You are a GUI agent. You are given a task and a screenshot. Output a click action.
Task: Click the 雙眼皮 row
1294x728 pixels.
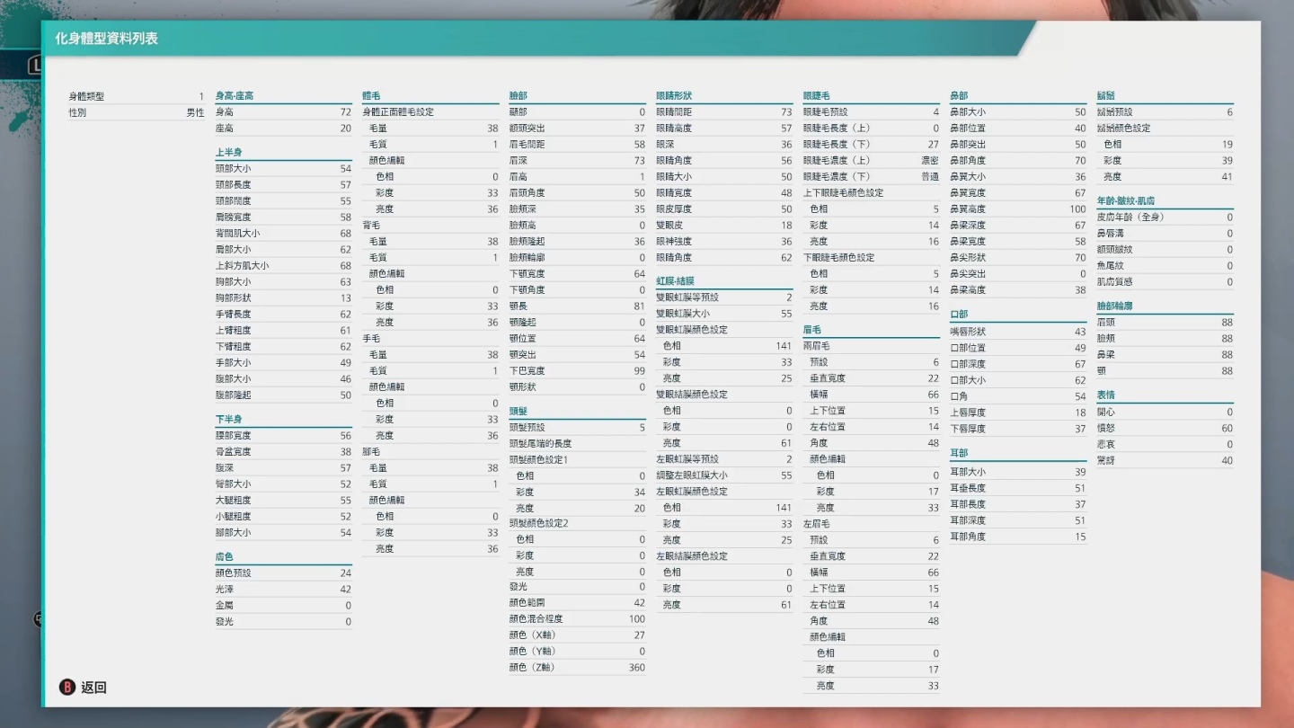(x=724, y=226)
